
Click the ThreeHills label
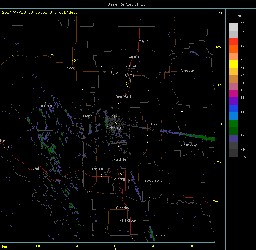coord(159,124)
